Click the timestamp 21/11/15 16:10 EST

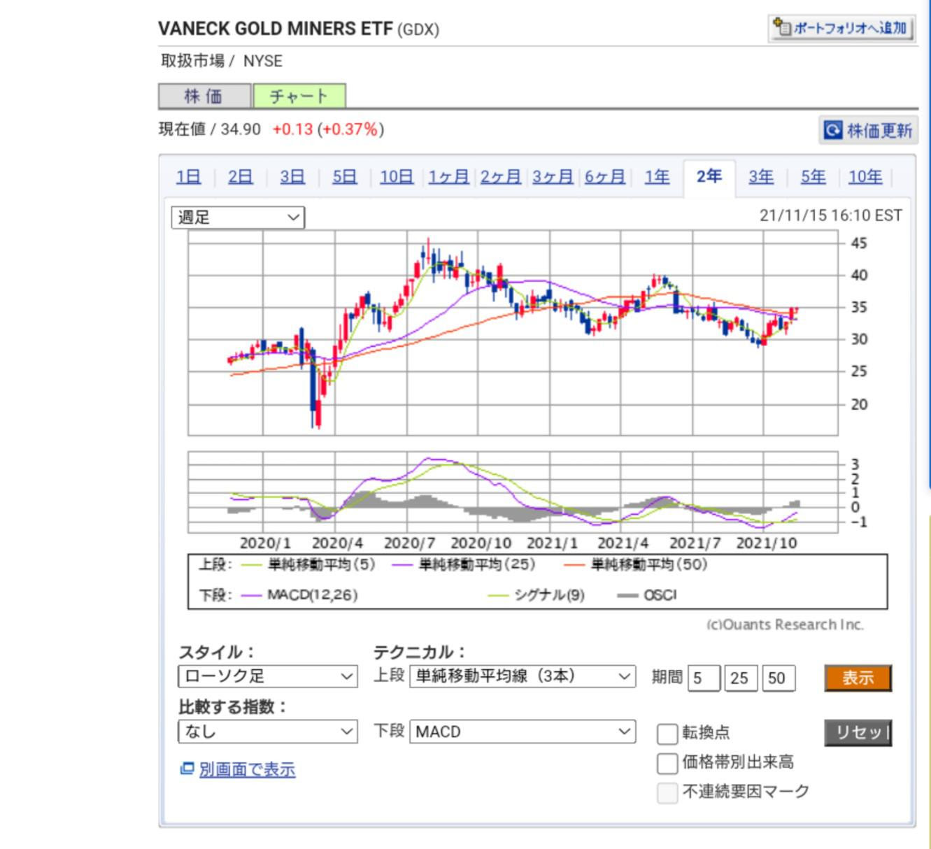[831, 215]
